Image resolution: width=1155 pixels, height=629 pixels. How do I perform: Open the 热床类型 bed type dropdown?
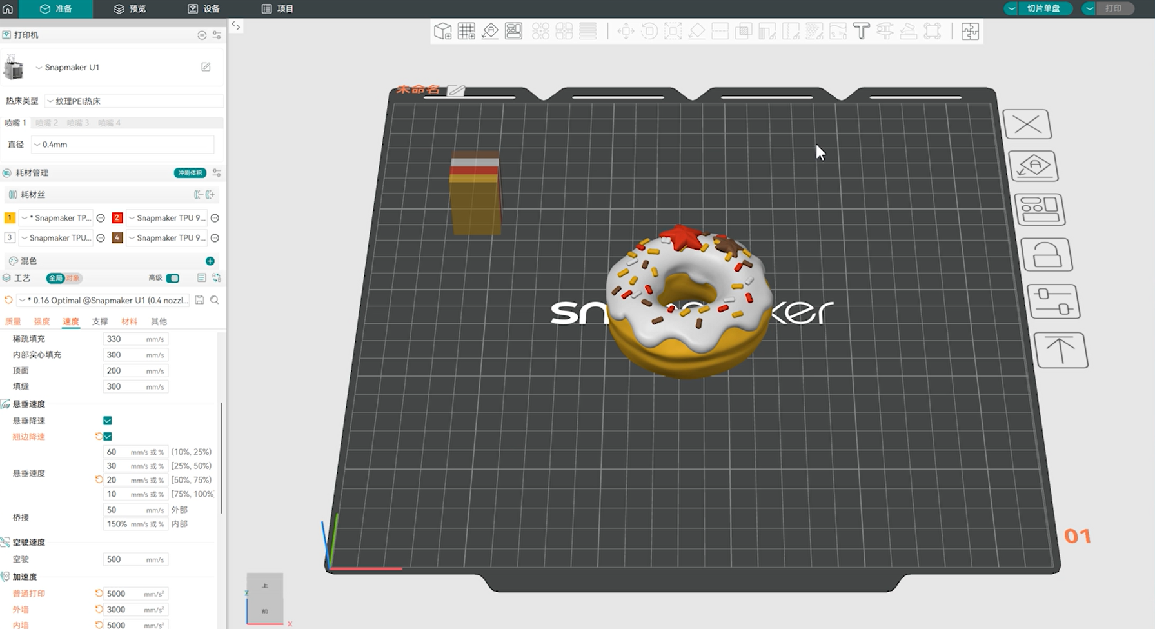[134, 101]
